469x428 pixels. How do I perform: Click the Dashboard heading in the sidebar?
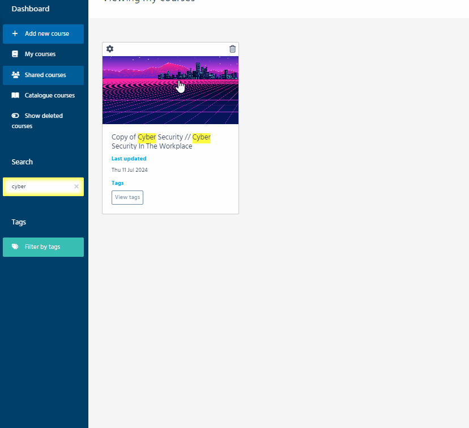[x=31, y=9]
